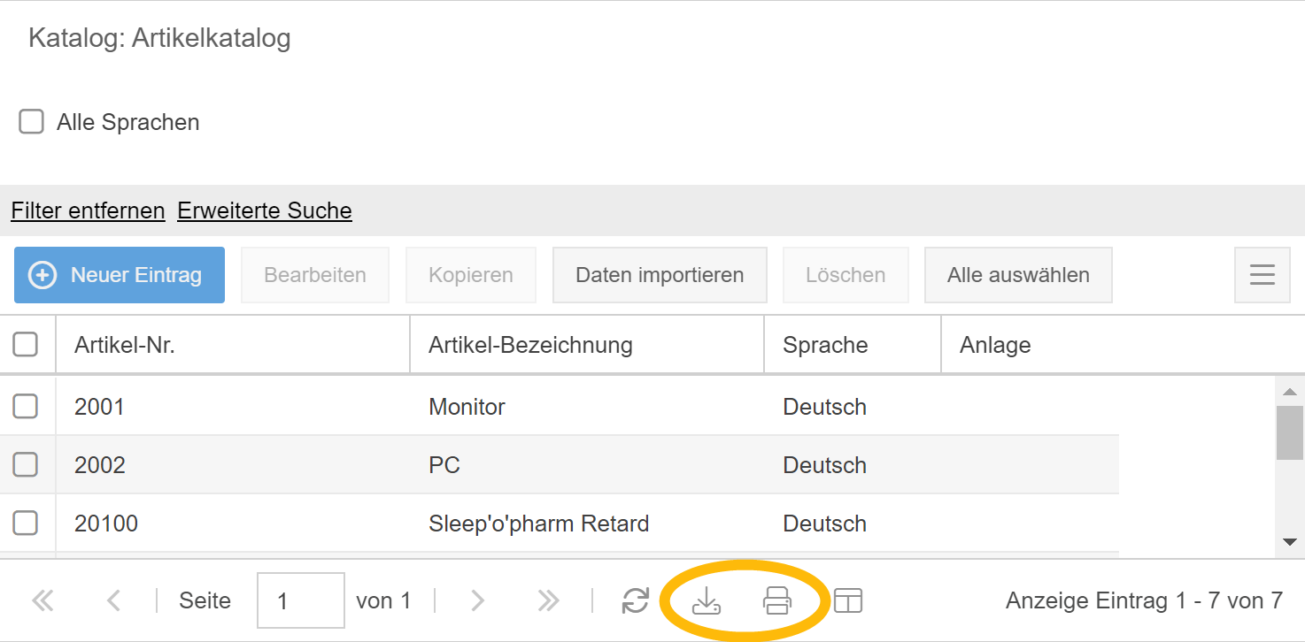Enable the Alle Sprachen checkbox
The image size is (1305, 642).
click(x=32, y=122)
